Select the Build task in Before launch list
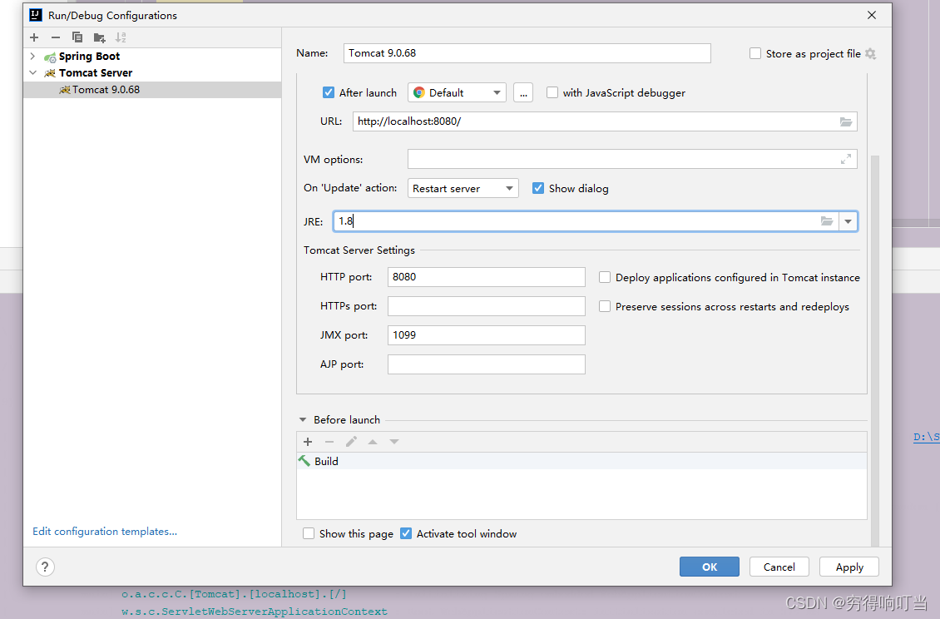Image resolution: width=940 pixels, height=619 pixels. pyautogui.click(x=581, y=461)
